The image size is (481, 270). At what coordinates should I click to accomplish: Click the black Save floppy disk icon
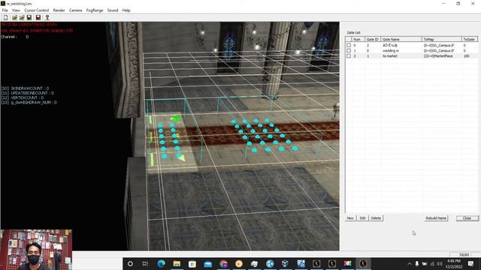click(29, 18)
